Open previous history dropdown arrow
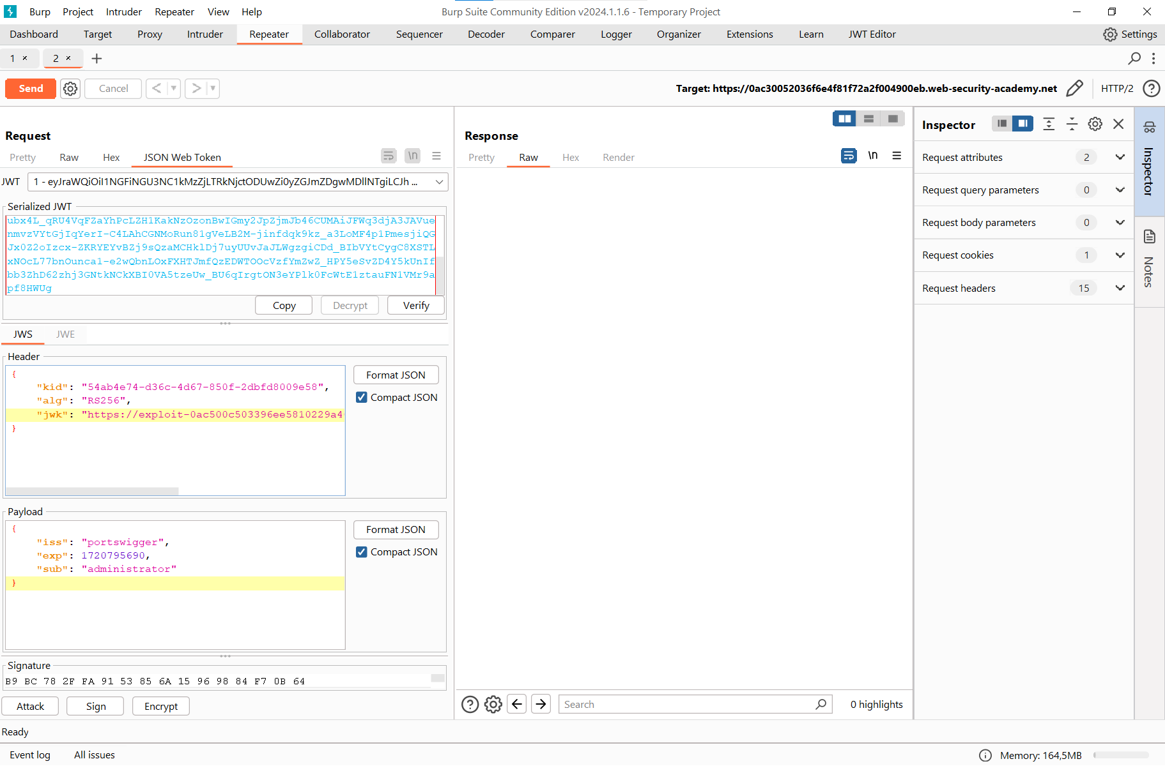 click(x=174, y=88)
